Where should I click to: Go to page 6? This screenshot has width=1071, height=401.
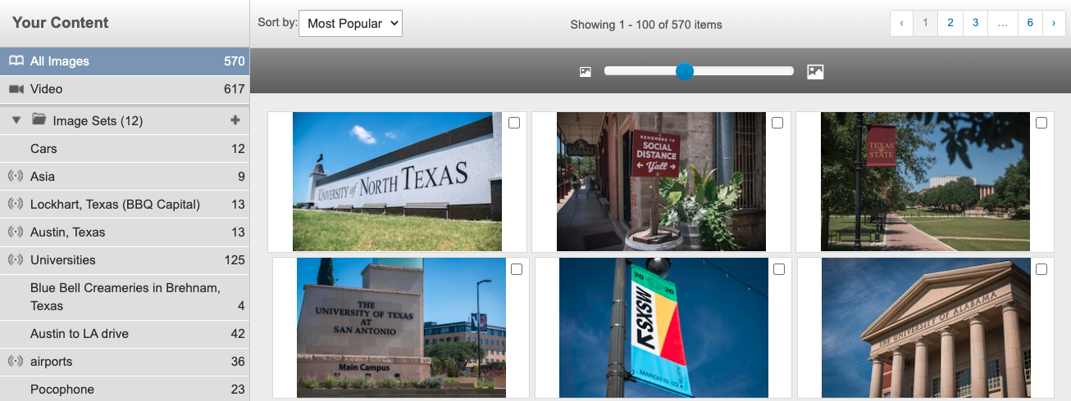coord(1030,23)
